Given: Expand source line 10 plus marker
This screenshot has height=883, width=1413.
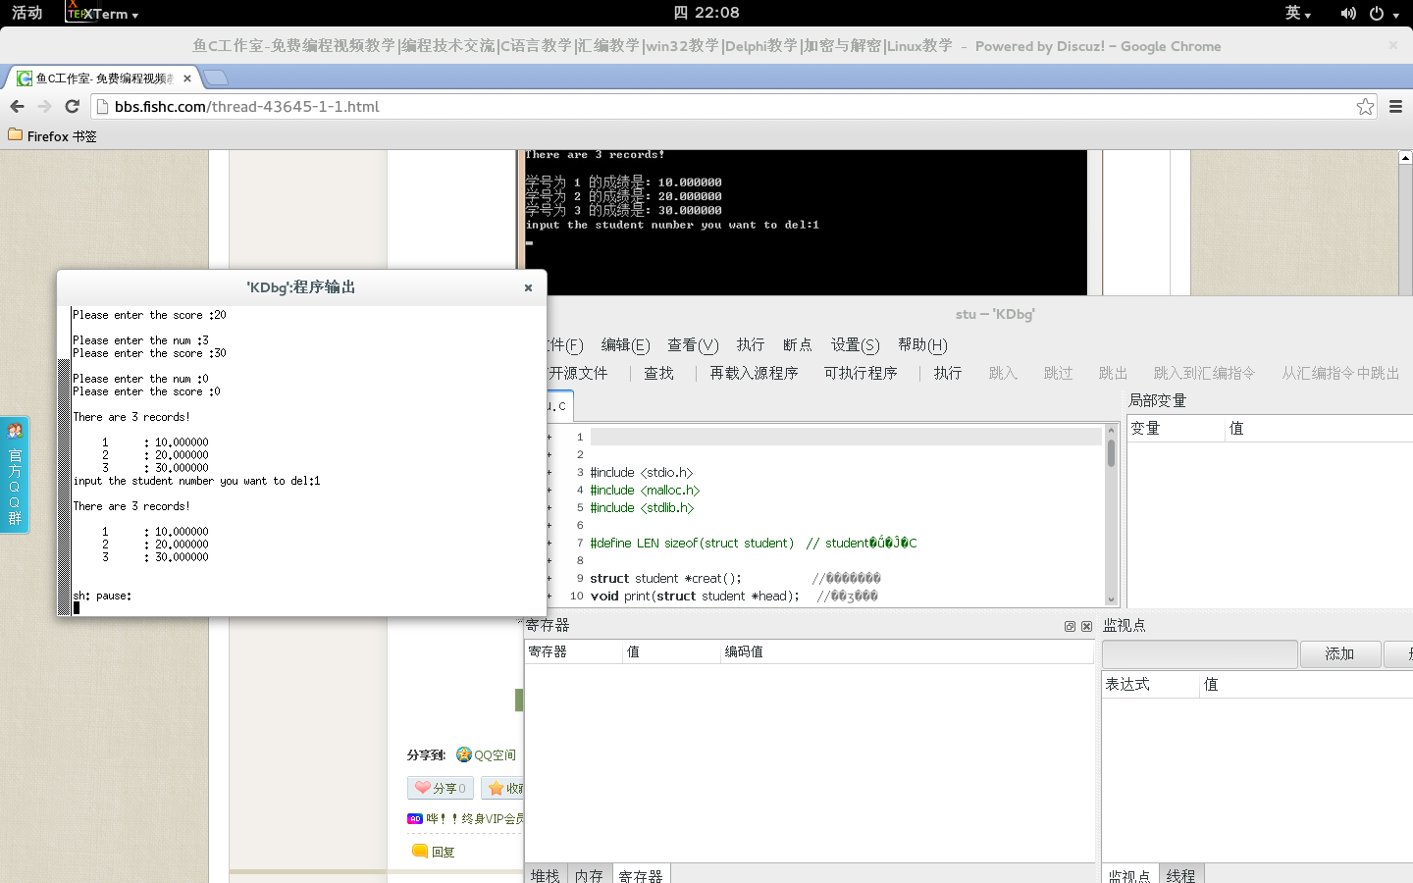Looking at the screenshot, I should click(549, 597).
